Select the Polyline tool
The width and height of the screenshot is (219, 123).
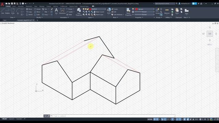(x=8, y=11)
